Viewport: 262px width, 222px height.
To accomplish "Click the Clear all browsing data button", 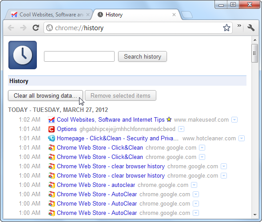I will click(x=45, y=95).
